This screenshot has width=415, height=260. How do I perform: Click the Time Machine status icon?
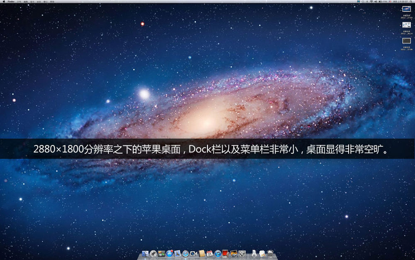coord(363,2)
